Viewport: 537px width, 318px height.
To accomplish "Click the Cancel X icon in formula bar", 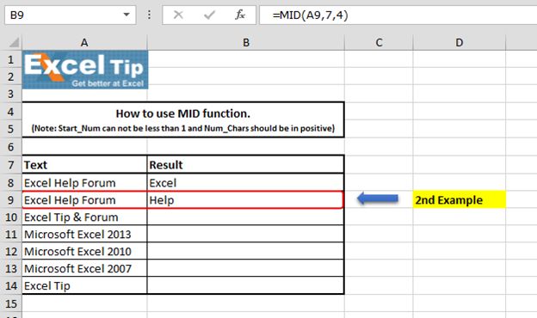I will pos(178,15).
